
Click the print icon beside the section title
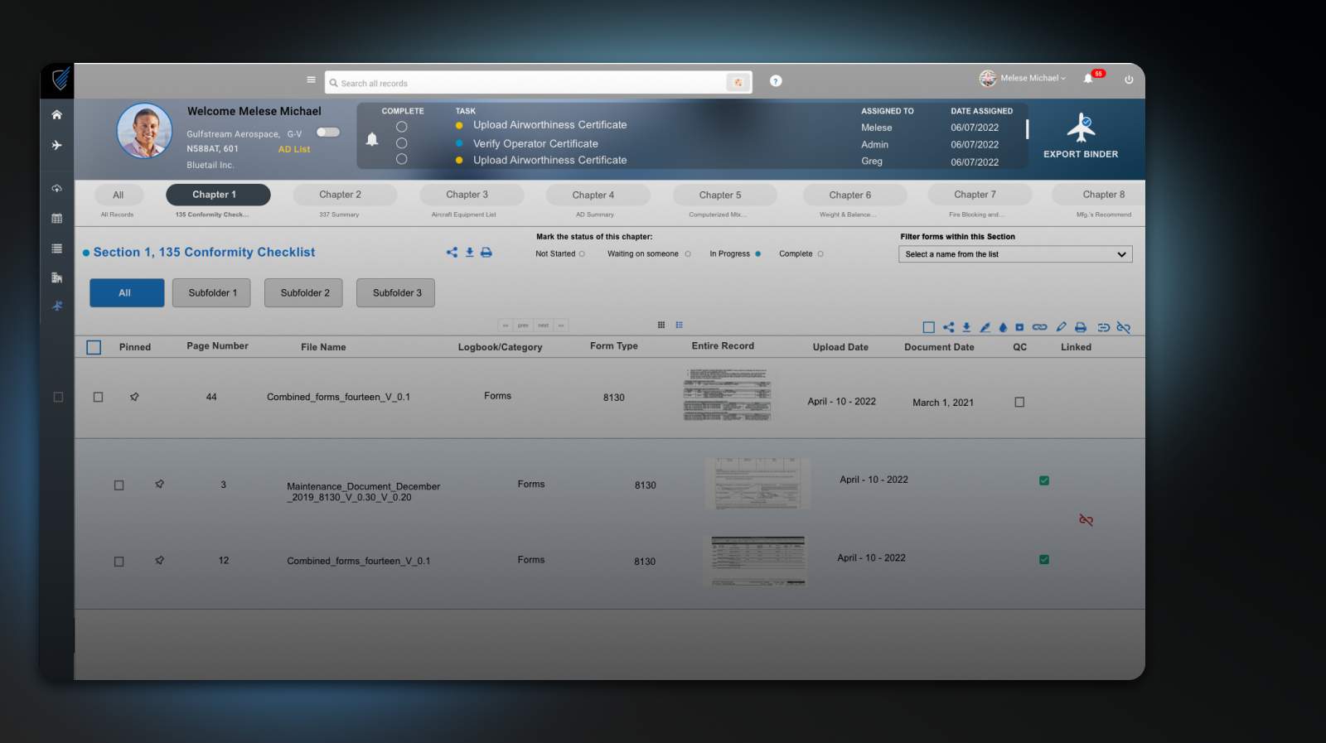[x=486, y=253]
